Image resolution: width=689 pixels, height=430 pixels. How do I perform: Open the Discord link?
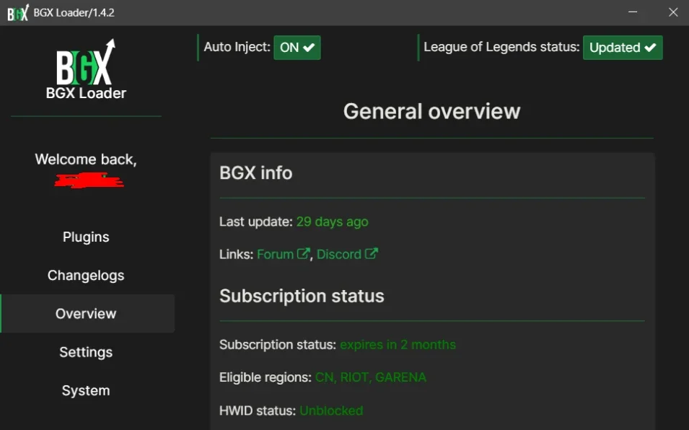(x=339, y=254)
